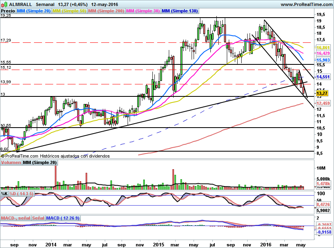Click the yellow 16,861 value tag

[323, 48]
